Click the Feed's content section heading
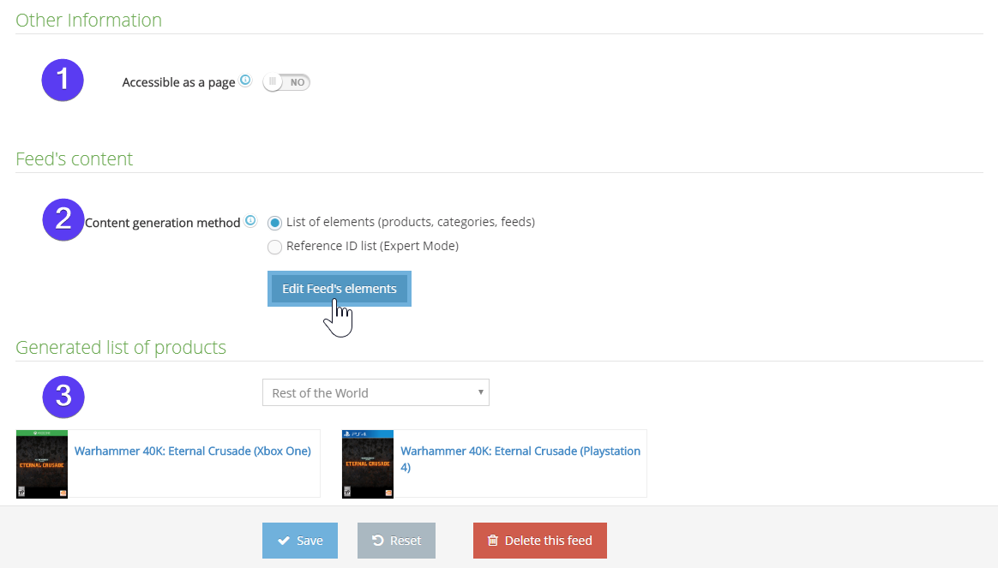Image resolution: width=998 pixels, height=568 pixels. (74, 158)
